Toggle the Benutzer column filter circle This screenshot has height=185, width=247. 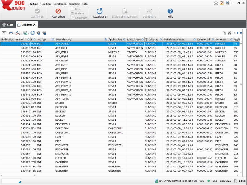click(x=231, y=40)
